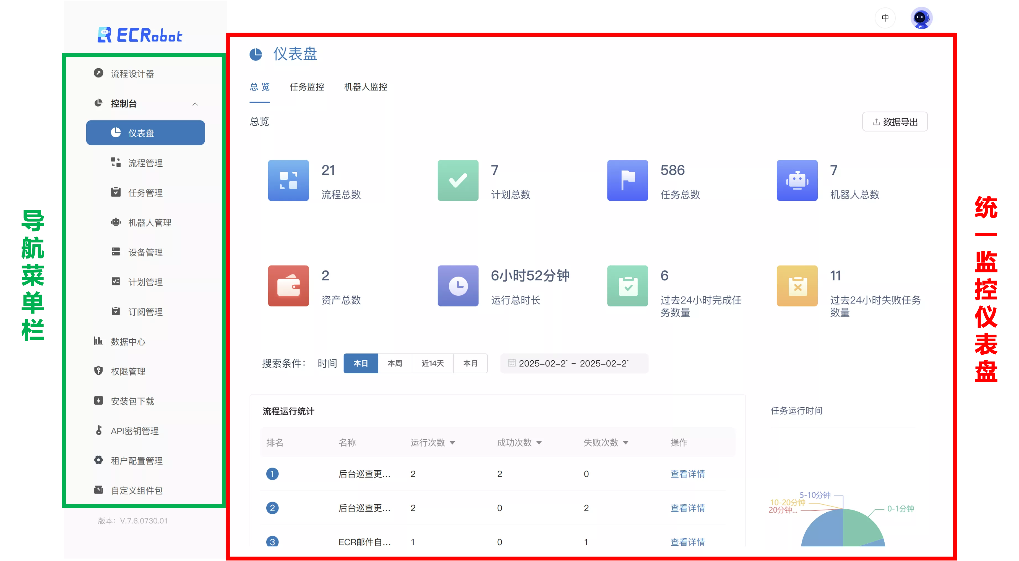
Task: Click the 过去24小时完成任务数量 icon
Action: point(627,286)
